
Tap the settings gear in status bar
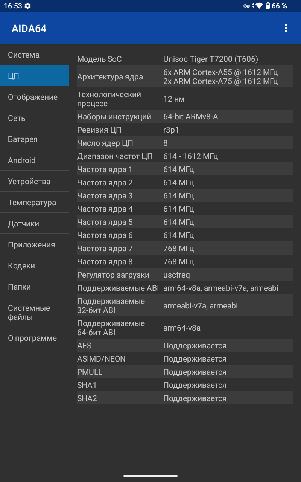(28, 6)
